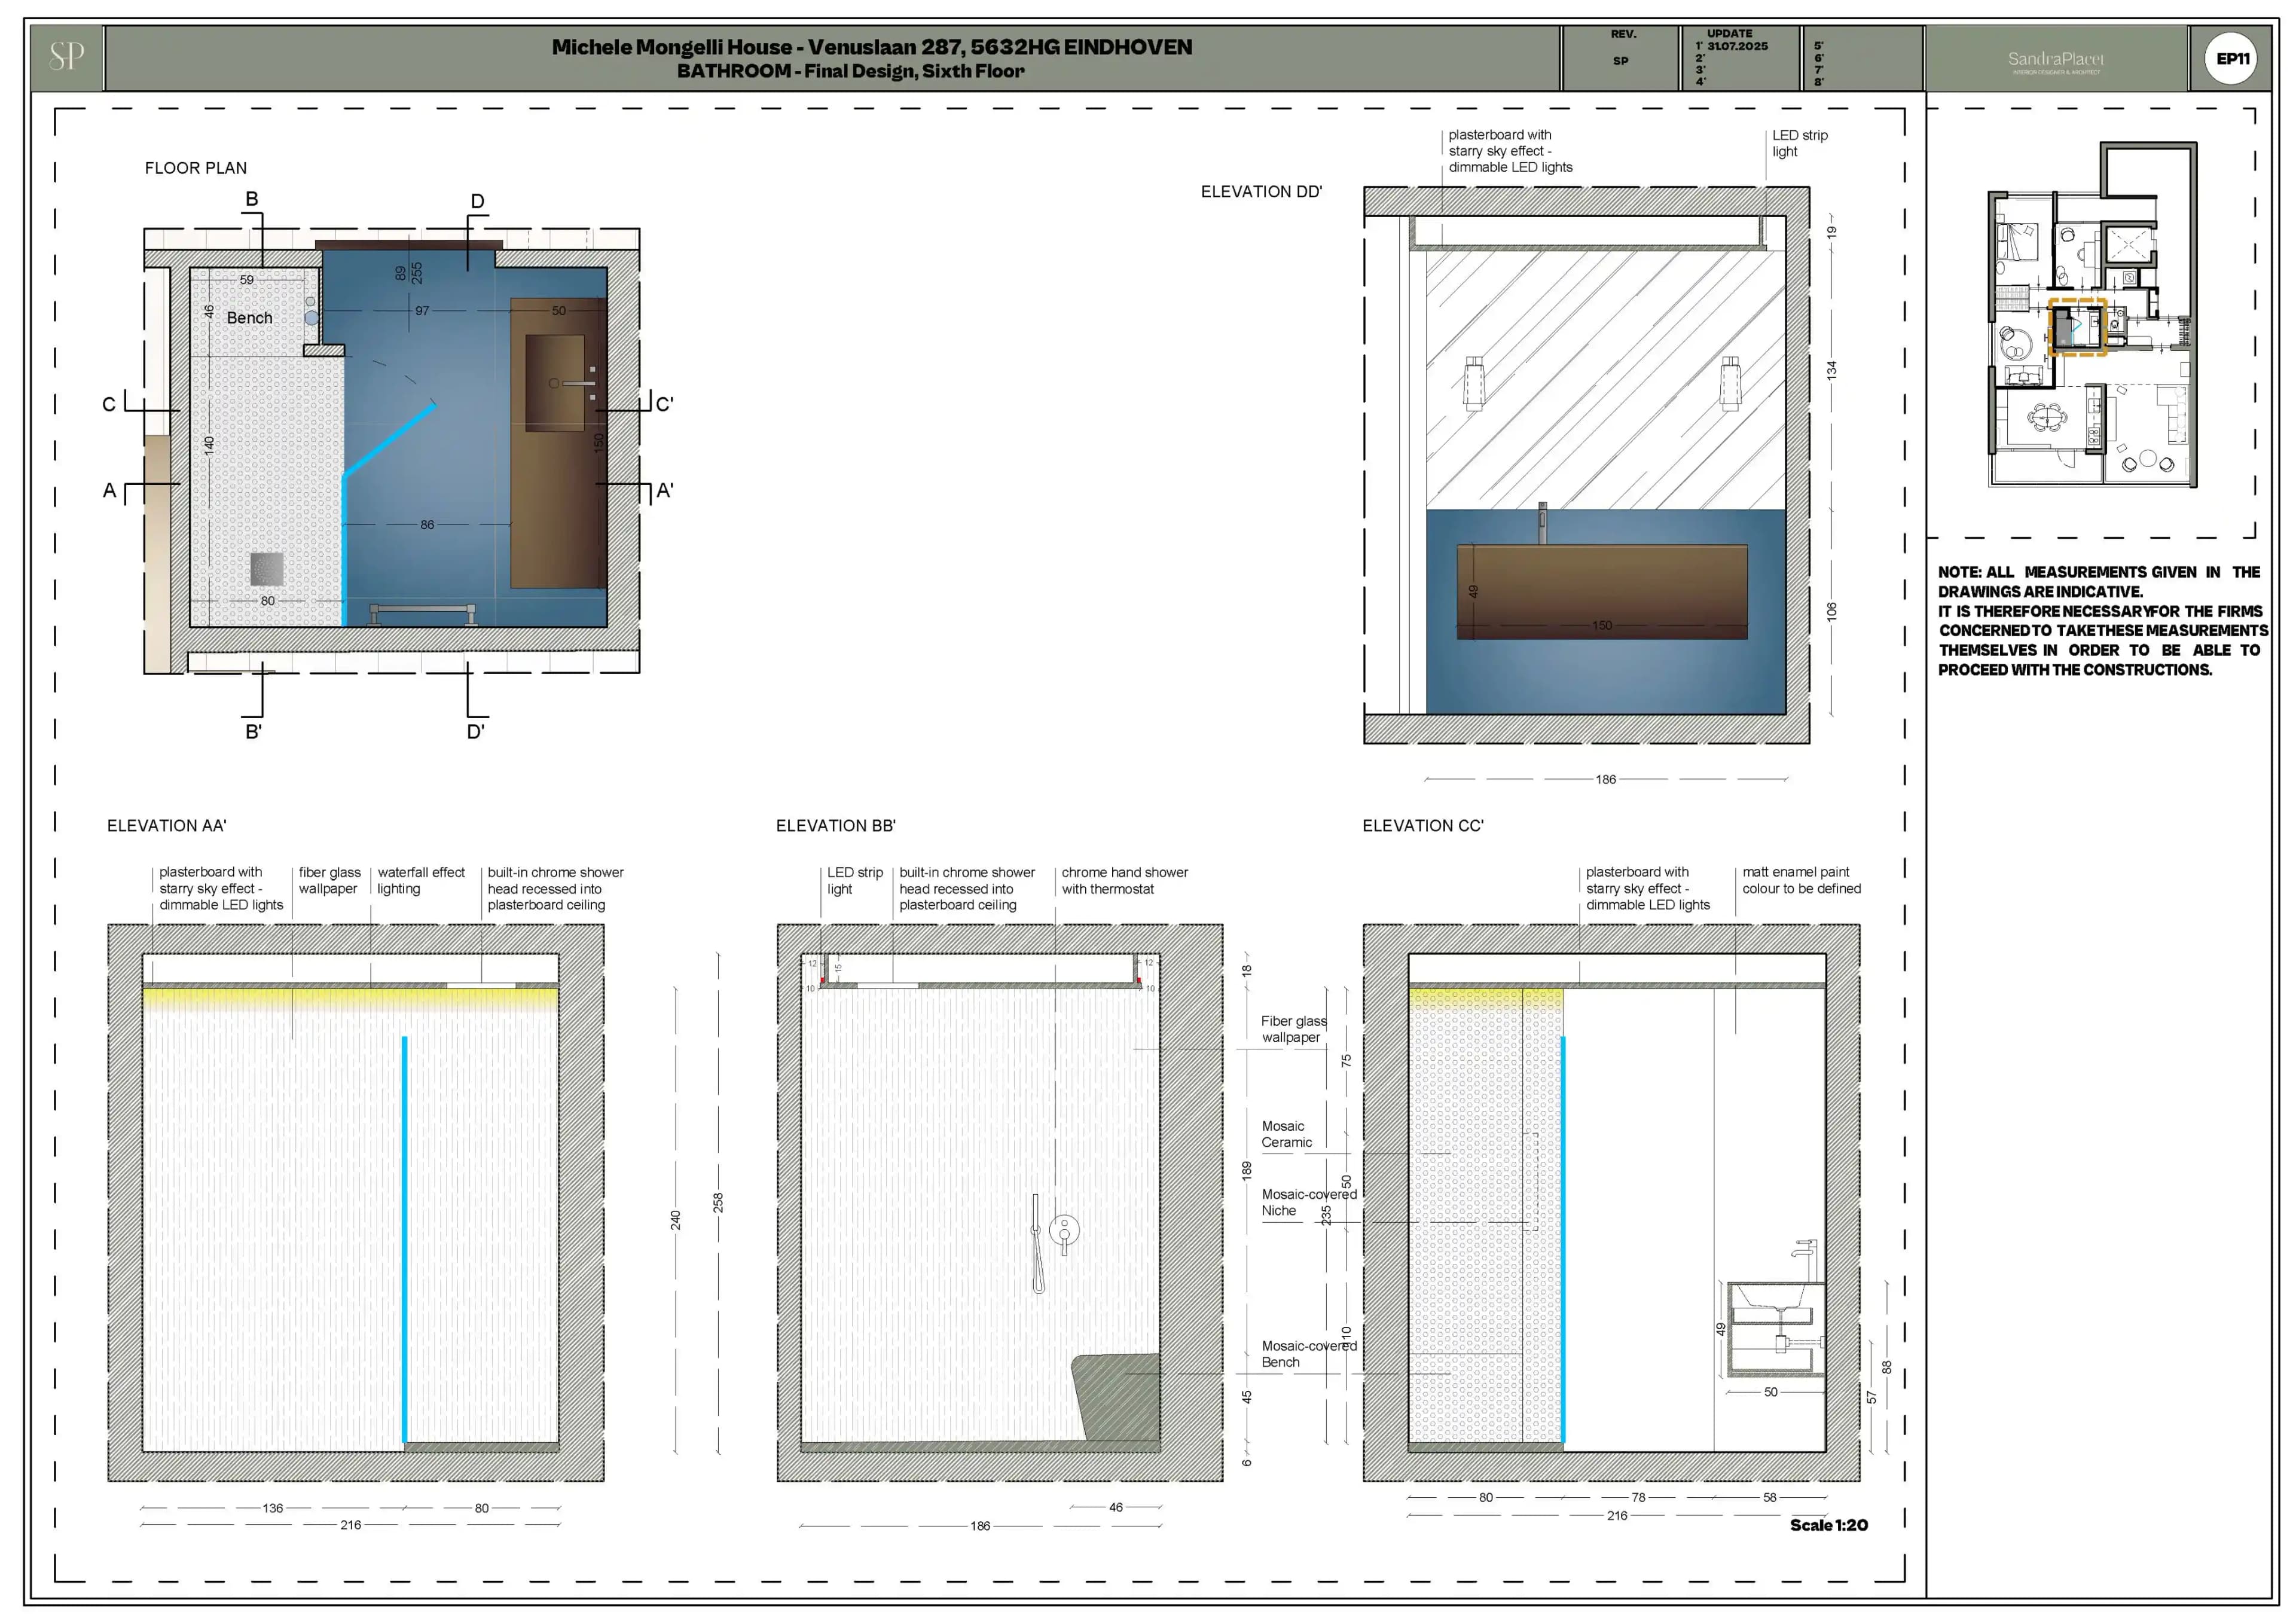Click the EP11 sheet number badge
The image size is (2296, 1624).
tap(2231, 59)
